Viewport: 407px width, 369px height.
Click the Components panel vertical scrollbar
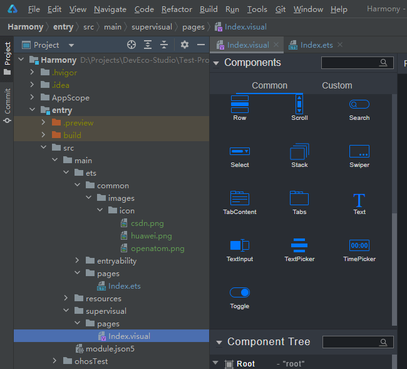(394, 269)
